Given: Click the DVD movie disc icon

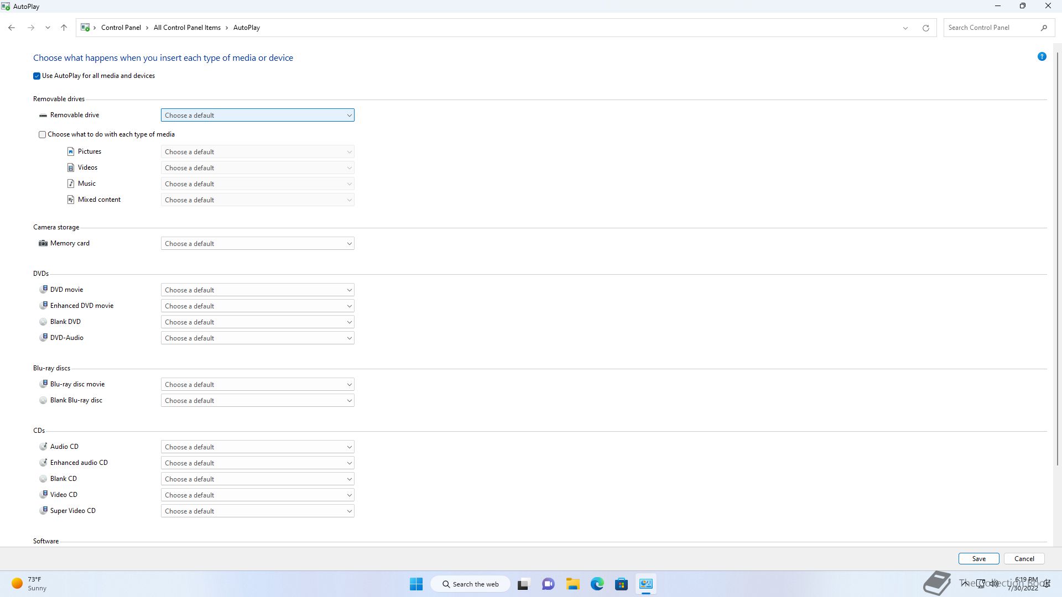Looking at the screenshot, I should click(43, 290).
